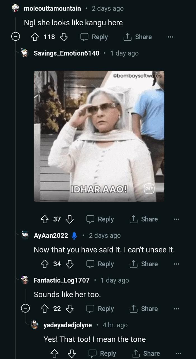This screenshot has width=196, height=359.
Task: Downvote the GIF comment with 37 votes
Action: click(70, 219)
